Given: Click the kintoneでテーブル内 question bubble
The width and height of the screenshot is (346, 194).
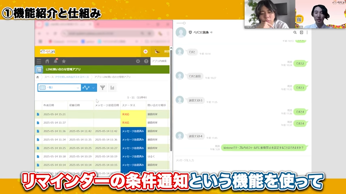Looking at the screenshot, I should pos(264,148).
